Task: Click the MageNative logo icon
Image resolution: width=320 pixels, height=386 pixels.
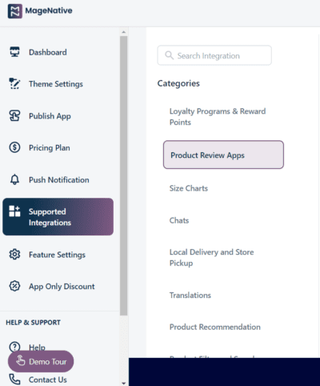Action: (x=14, y=11)
